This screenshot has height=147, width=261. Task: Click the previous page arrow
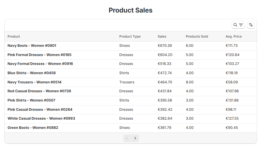click(127, 138)
